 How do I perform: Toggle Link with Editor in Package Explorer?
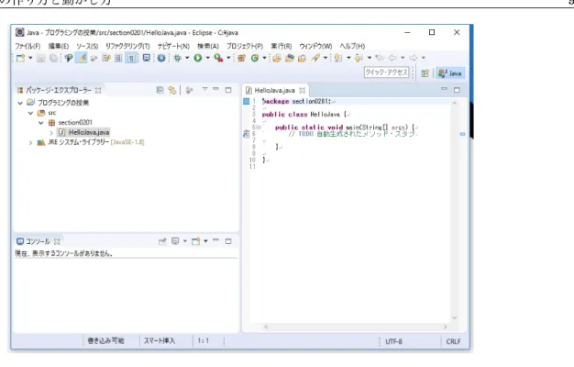pos(172,90)
